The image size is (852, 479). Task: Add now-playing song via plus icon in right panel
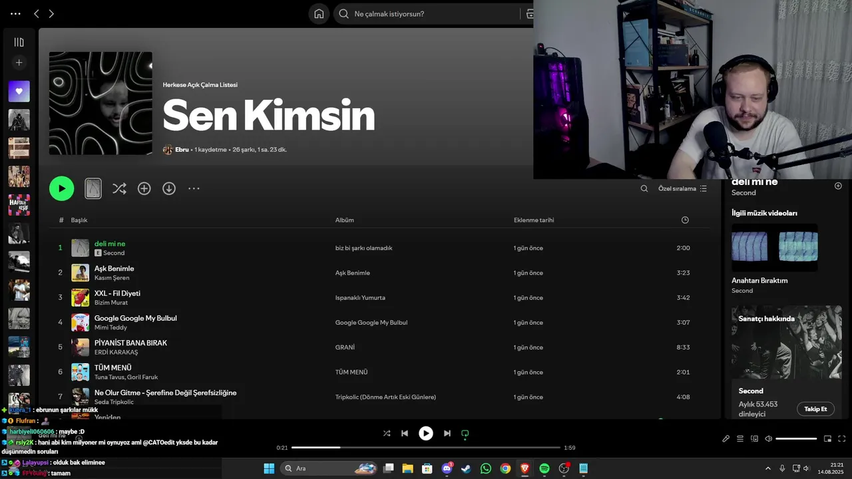click(838, 186)
